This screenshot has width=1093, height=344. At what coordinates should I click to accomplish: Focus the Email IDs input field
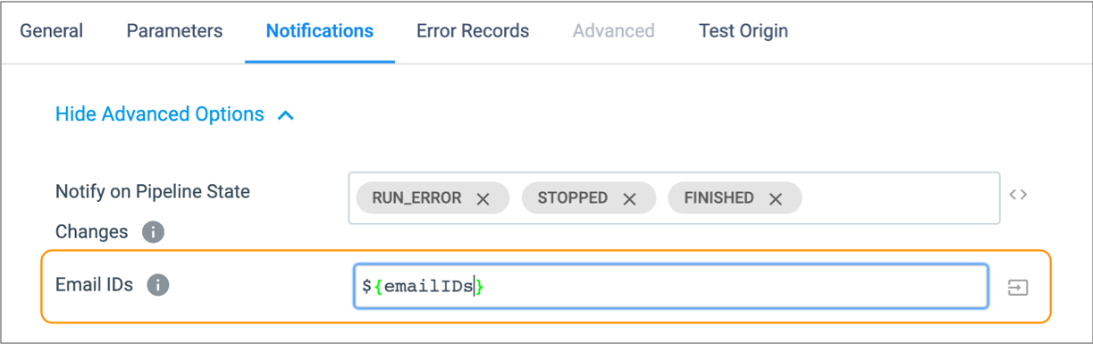point(671,286)
